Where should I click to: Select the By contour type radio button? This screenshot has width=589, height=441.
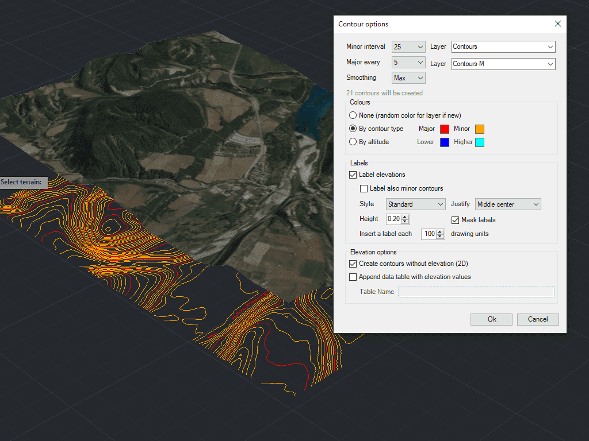(353, 129)
